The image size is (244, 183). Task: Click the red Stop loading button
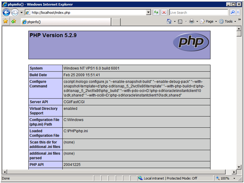[164, 12]
